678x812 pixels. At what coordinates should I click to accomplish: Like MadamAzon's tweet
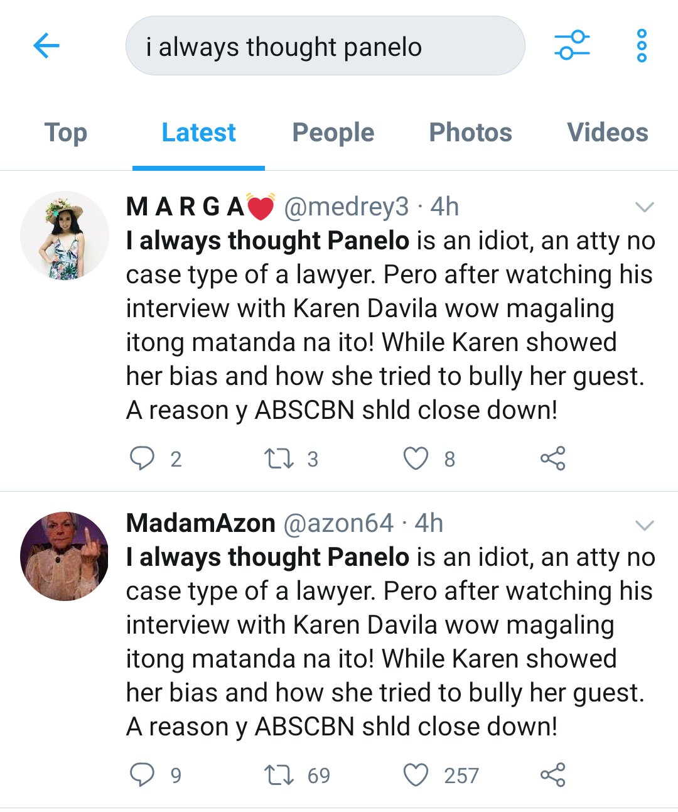pyautogui.click(x=416, y=775)
